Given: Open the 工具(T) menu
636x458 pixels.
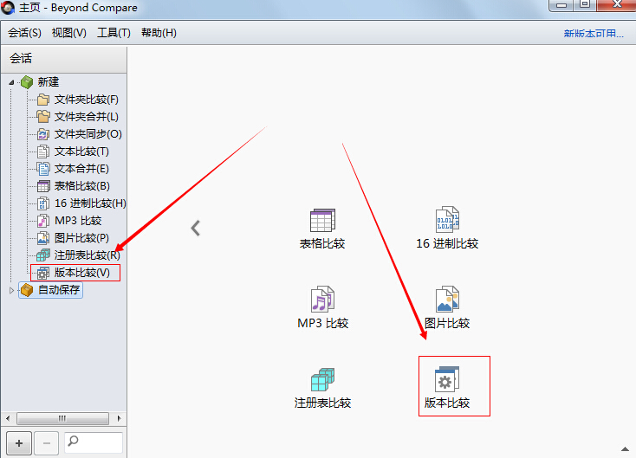Looking at the screenshot, I should [114, 33].
